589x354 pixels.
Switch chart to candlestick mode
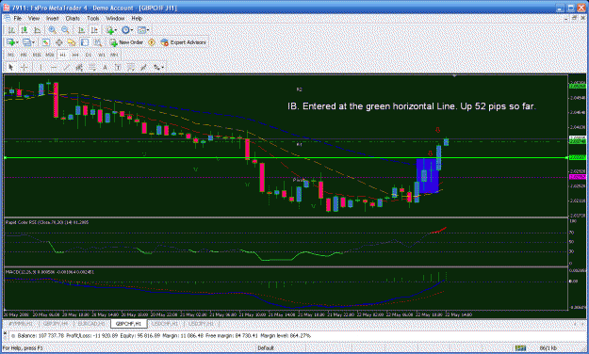pos(25,30)
